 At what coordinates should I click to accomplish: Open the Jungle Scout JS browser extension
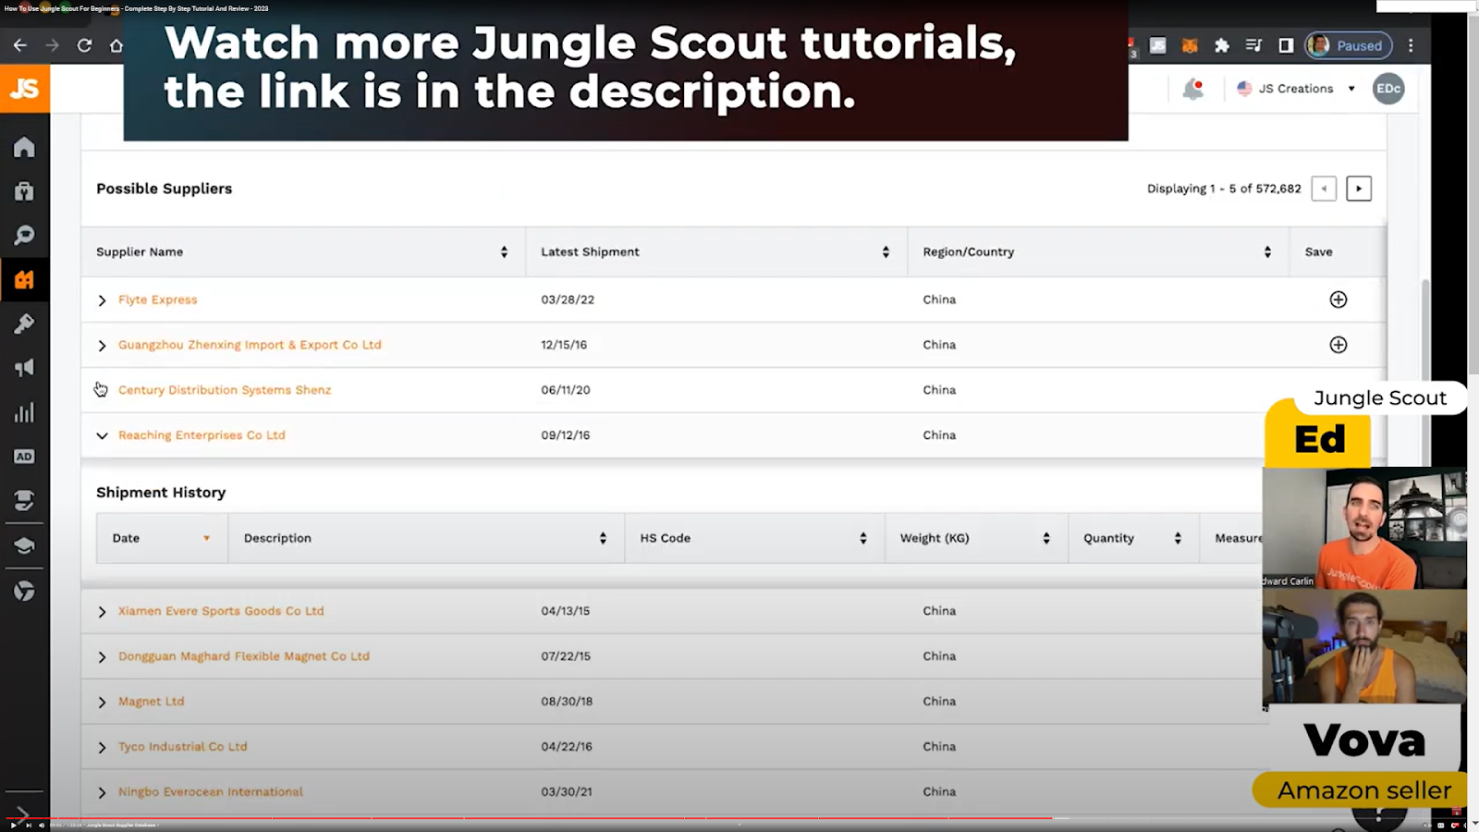coord(1158,45)
